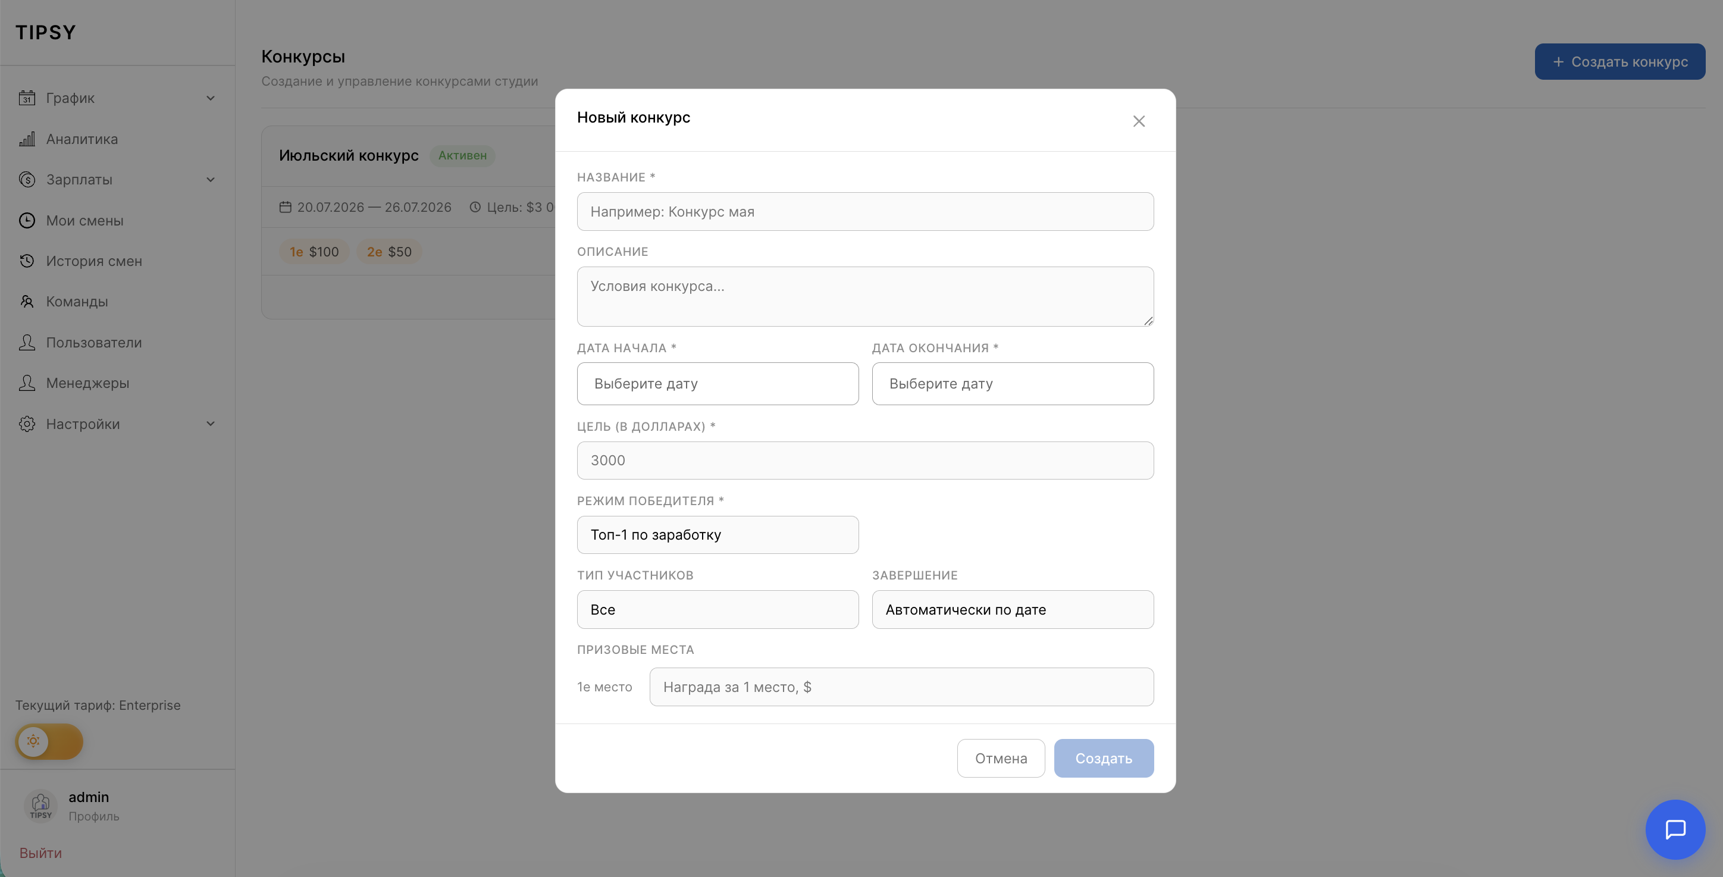
Task: Click the Команды people icon
Action: pyautogui.click(x=27, y=302)
